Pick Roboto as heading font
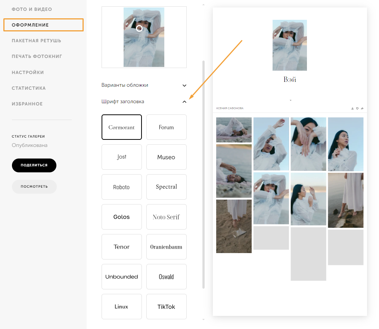 tap(122, 187)
